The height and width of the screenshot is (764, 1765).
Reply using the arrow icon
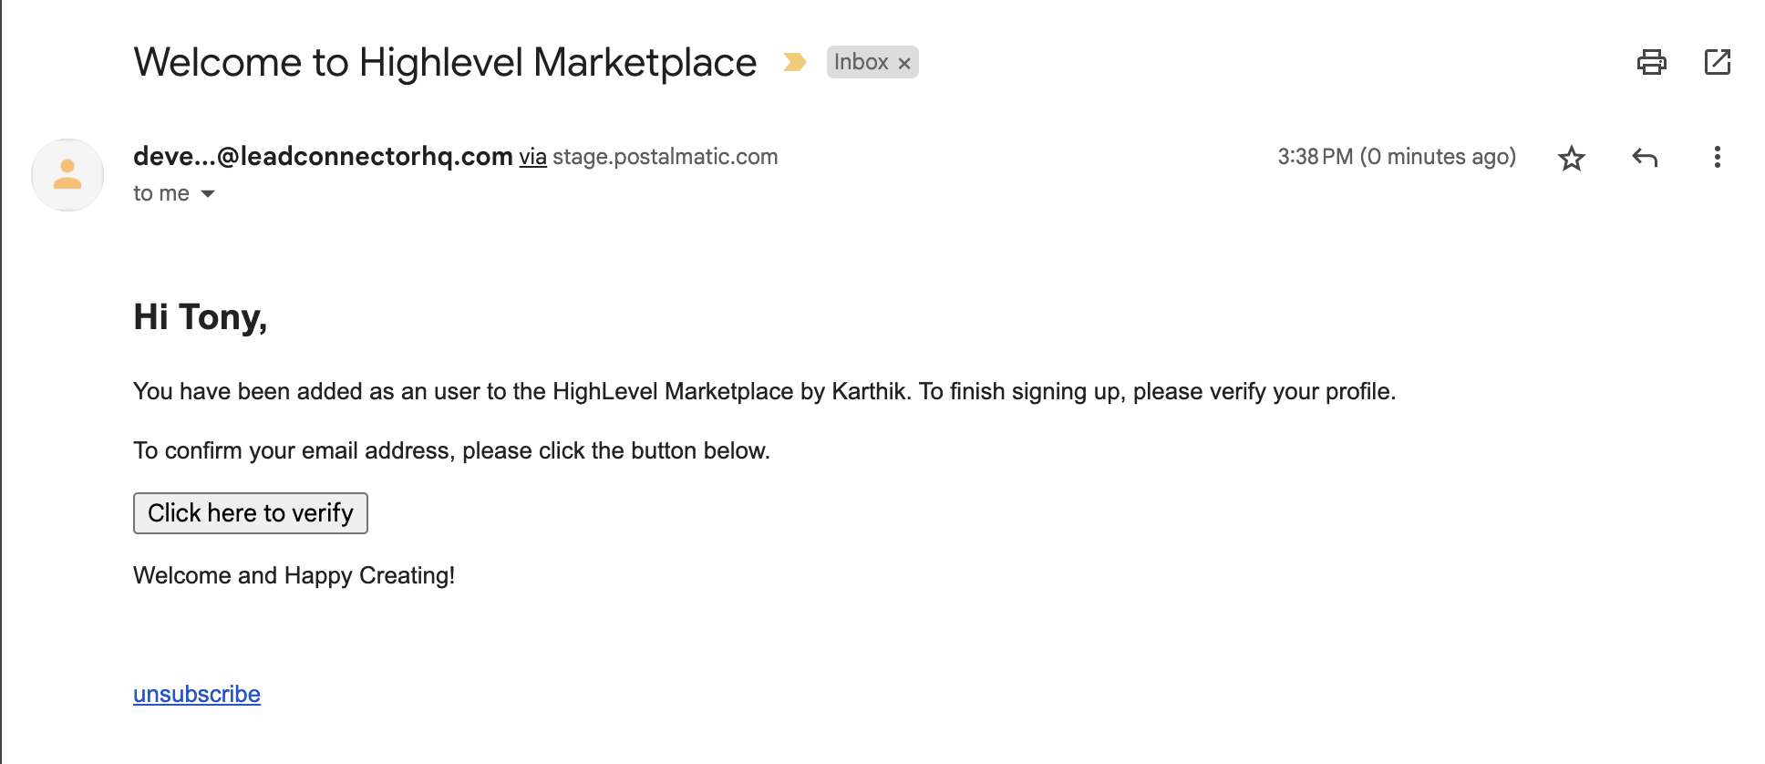(1645, 158)
